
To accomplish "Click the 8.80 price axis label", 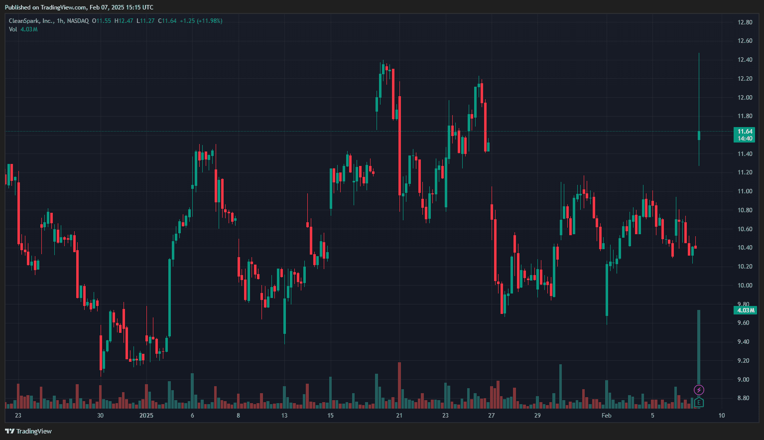I will coord(744,398).
